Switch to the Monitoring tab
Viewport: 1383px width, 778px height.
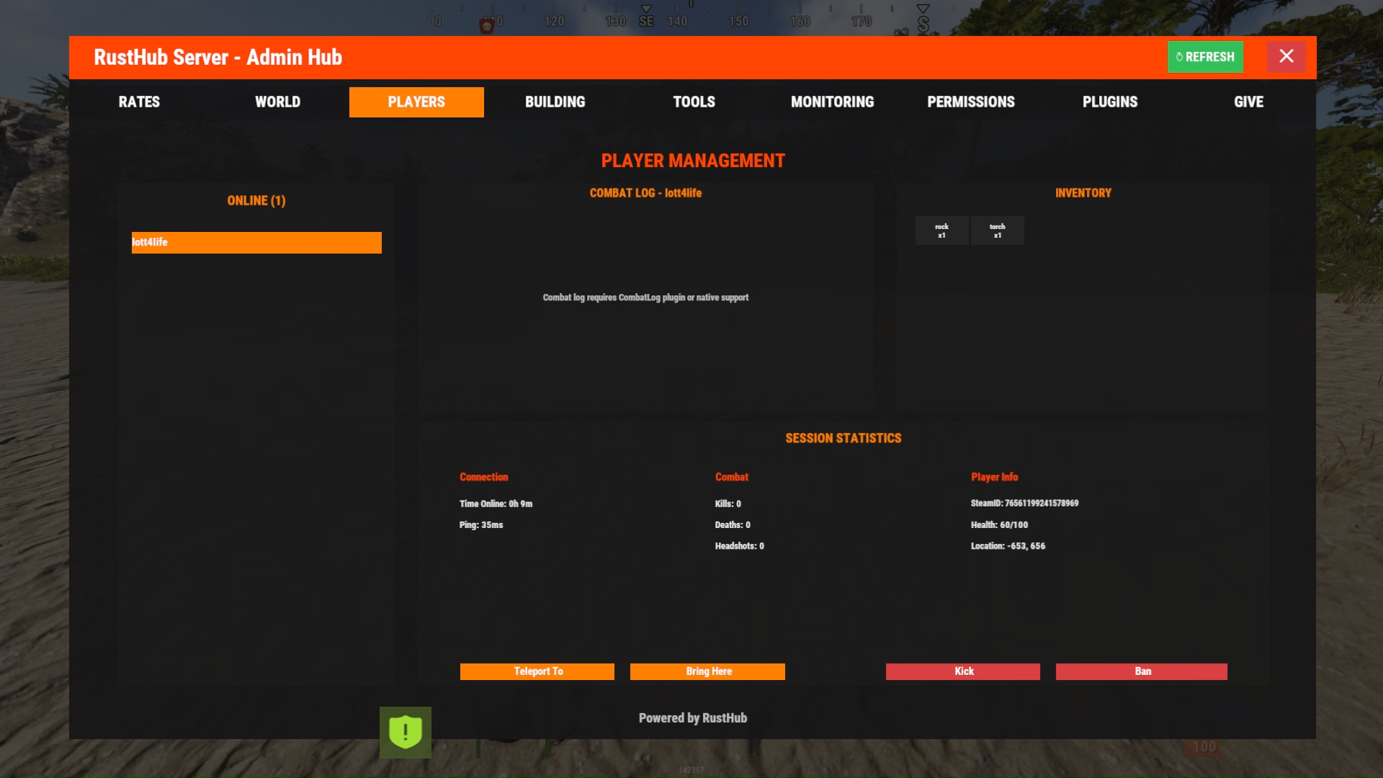pos(832,102)
